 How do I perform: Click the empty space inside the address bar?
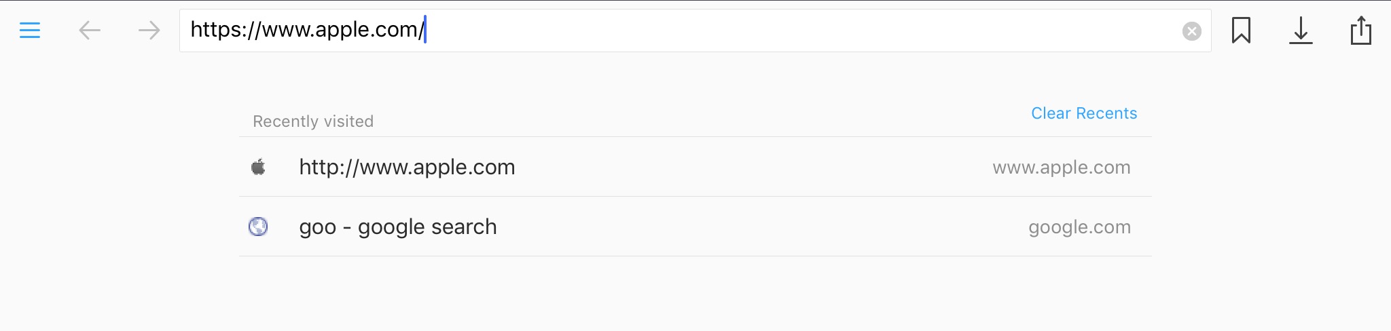pyautogui.click(x=801, y=31)
